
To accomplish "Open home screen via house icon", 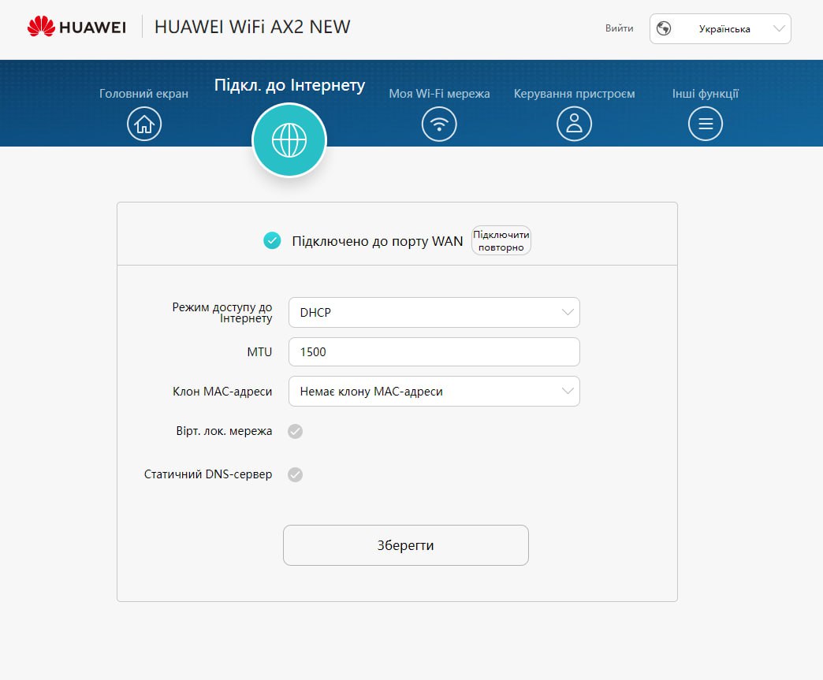I will (144, 124).
